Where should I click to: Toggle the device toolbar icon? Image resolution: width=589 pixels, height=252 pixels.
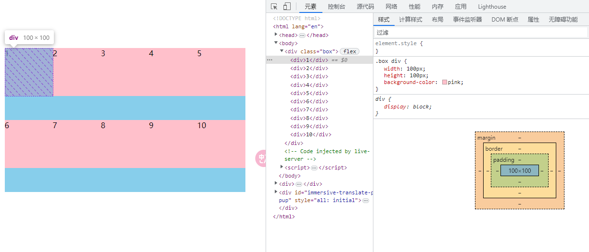click(x=287, y=6)
